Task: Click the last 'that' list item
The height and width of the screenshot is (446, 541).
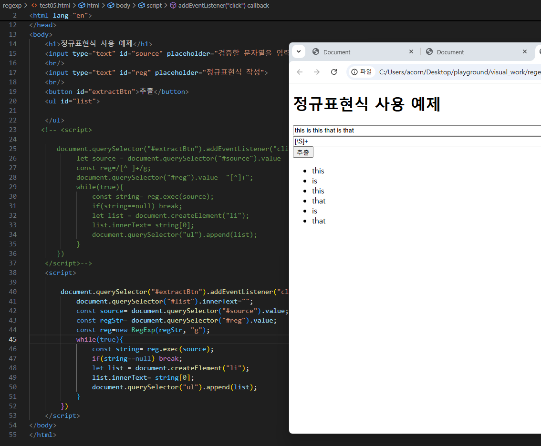Action: click(x=319, y=221)
